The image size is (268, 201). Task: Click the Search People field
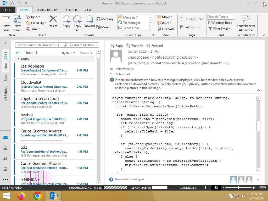click(221, 17)
